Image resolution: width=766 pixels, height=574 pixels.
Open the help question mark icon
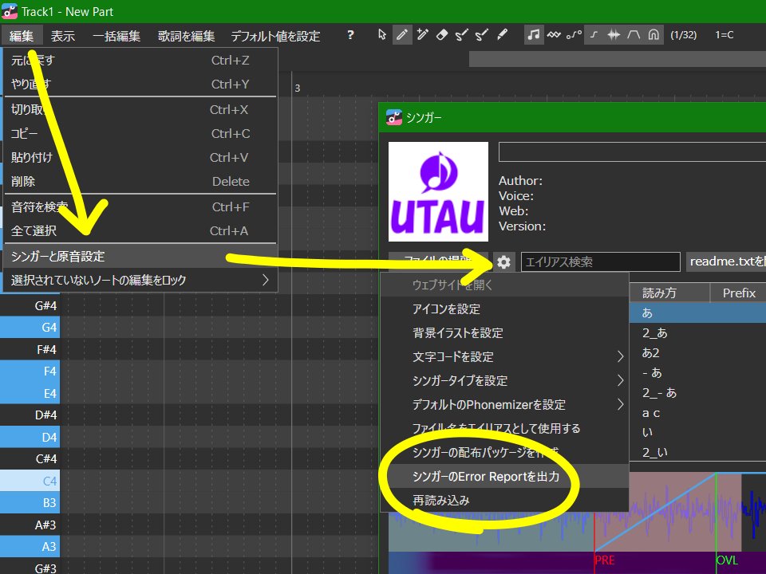pyautogui.click(x=350, y=35)
